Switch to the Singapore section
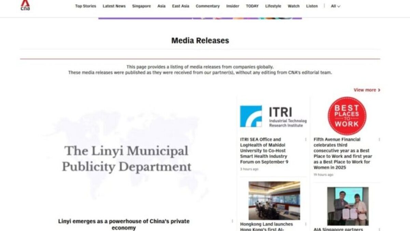 141,6
